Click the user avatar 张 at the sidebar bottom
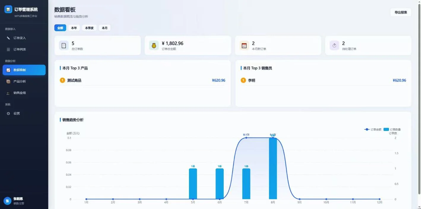This screenshot has width=421, height=209. (x=7, y=201)
